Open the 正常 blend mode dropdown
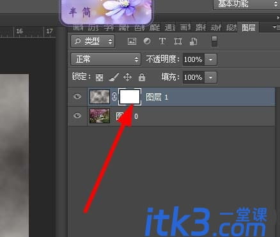The width and height of the screenshot is (280, 237). pyautogui.click(x=105, y=59)
